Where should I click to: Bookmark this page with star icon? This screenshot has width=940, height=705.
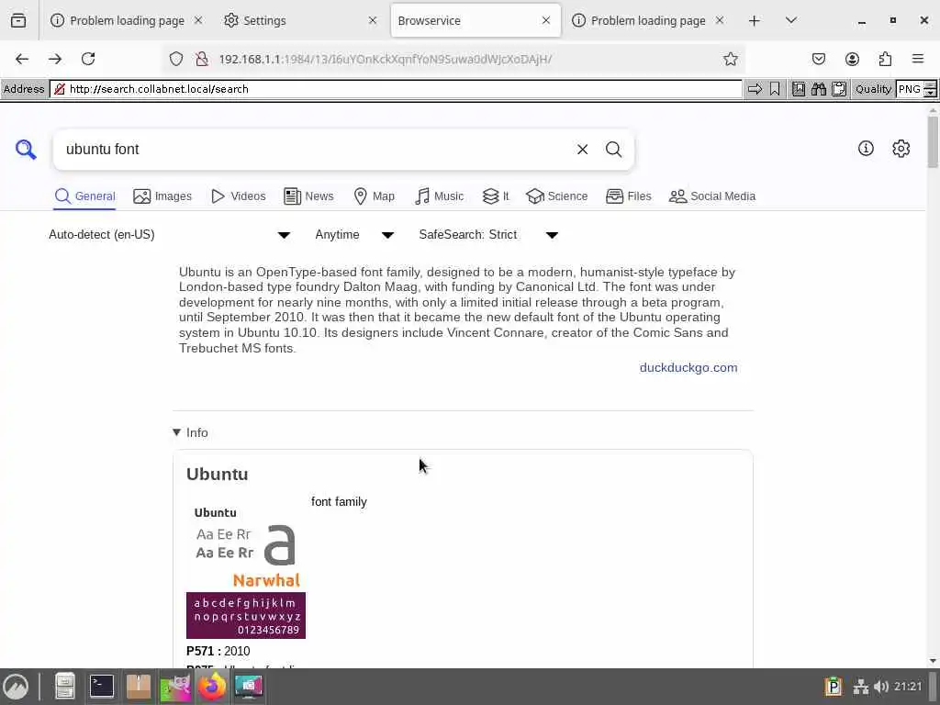730,59
